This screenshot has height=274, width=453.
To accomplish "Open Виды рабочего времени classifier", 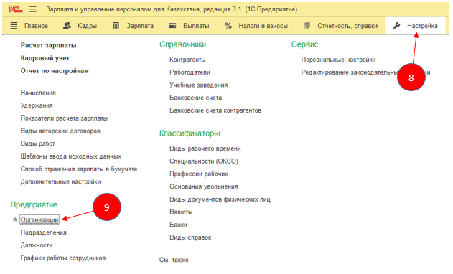I will tap(205, 148).
